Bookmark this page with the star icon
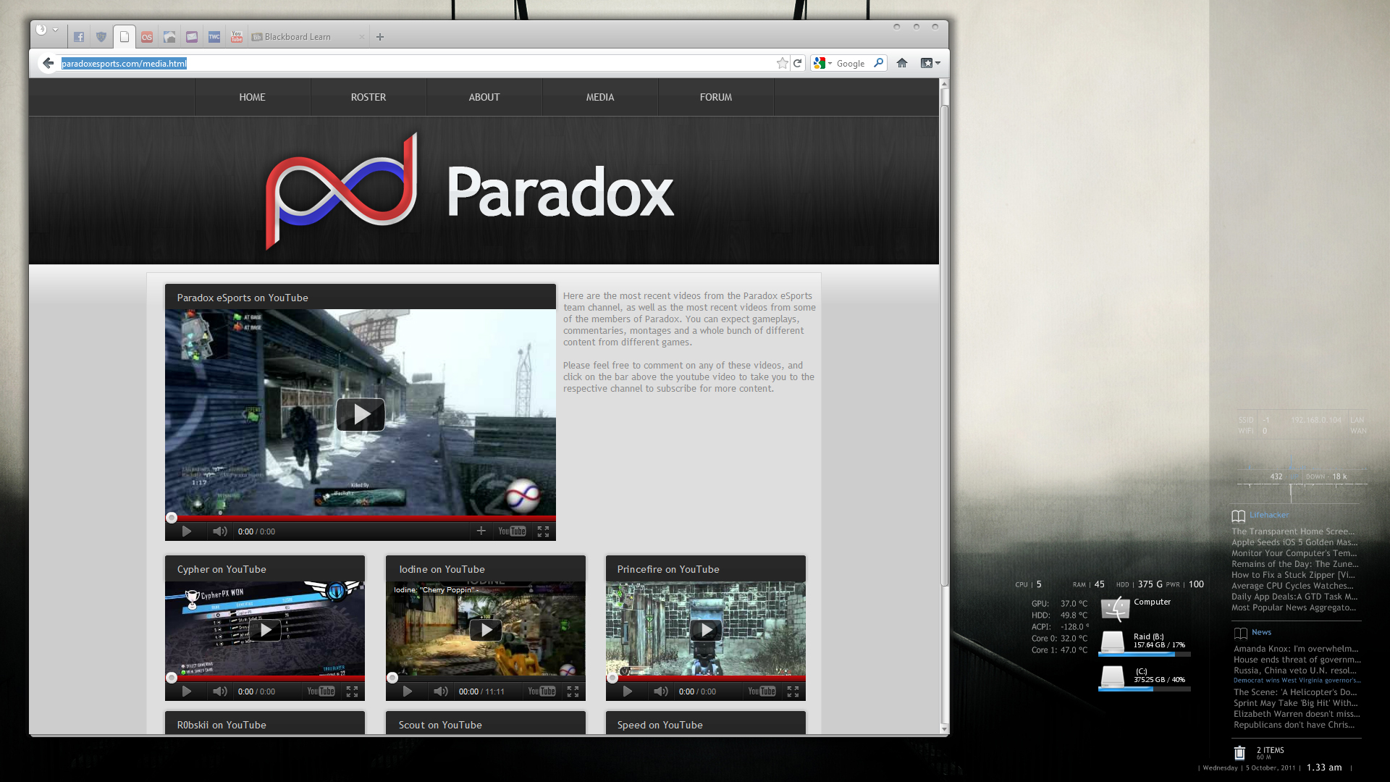Screen dimensions: 1390x782 click(783, 63)
